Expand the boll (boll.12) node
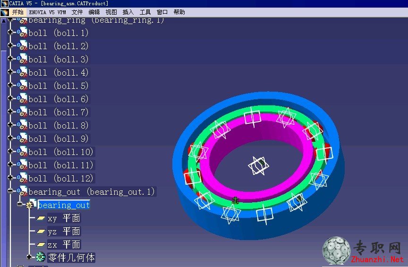 pyautogui.click(x=10, y=178)
